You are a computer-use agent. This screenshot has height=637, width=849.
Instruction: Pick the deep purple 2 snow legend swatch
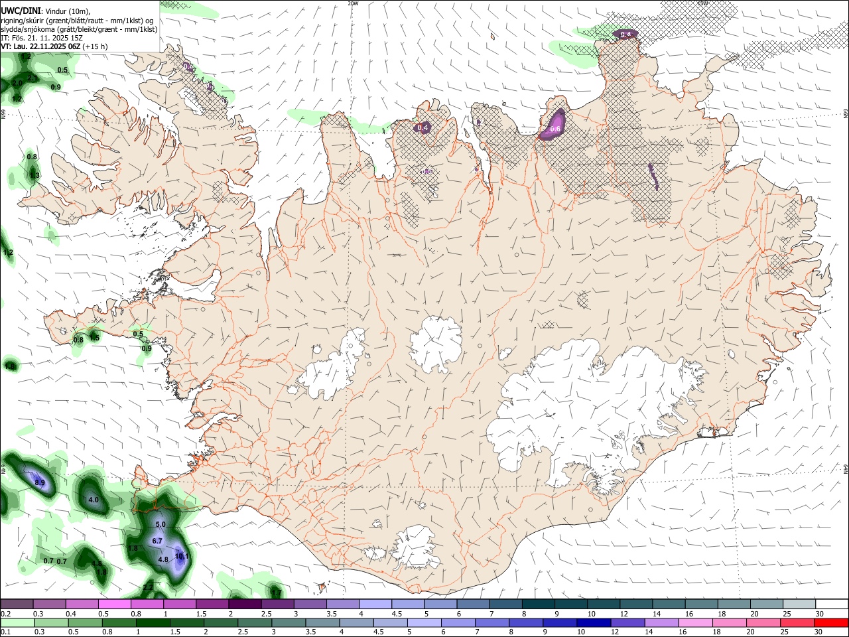245,604
